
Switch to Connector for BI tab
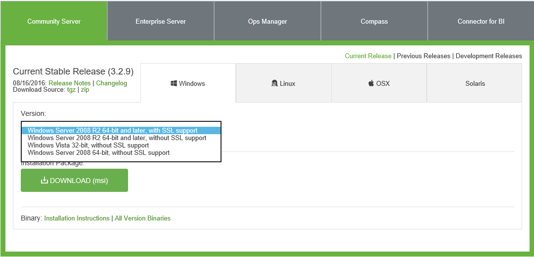pyautogui.click(x=481, y=21)
